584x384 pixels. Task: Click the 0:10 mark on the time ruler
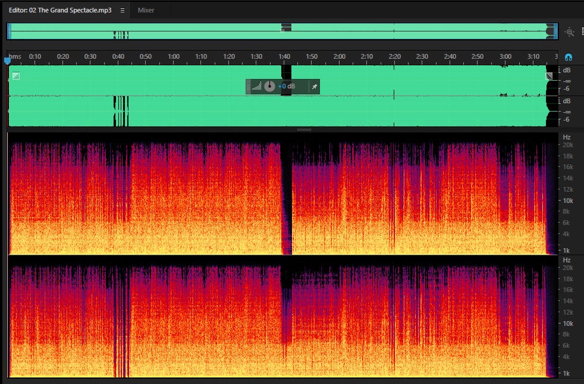tap(35, 56)
